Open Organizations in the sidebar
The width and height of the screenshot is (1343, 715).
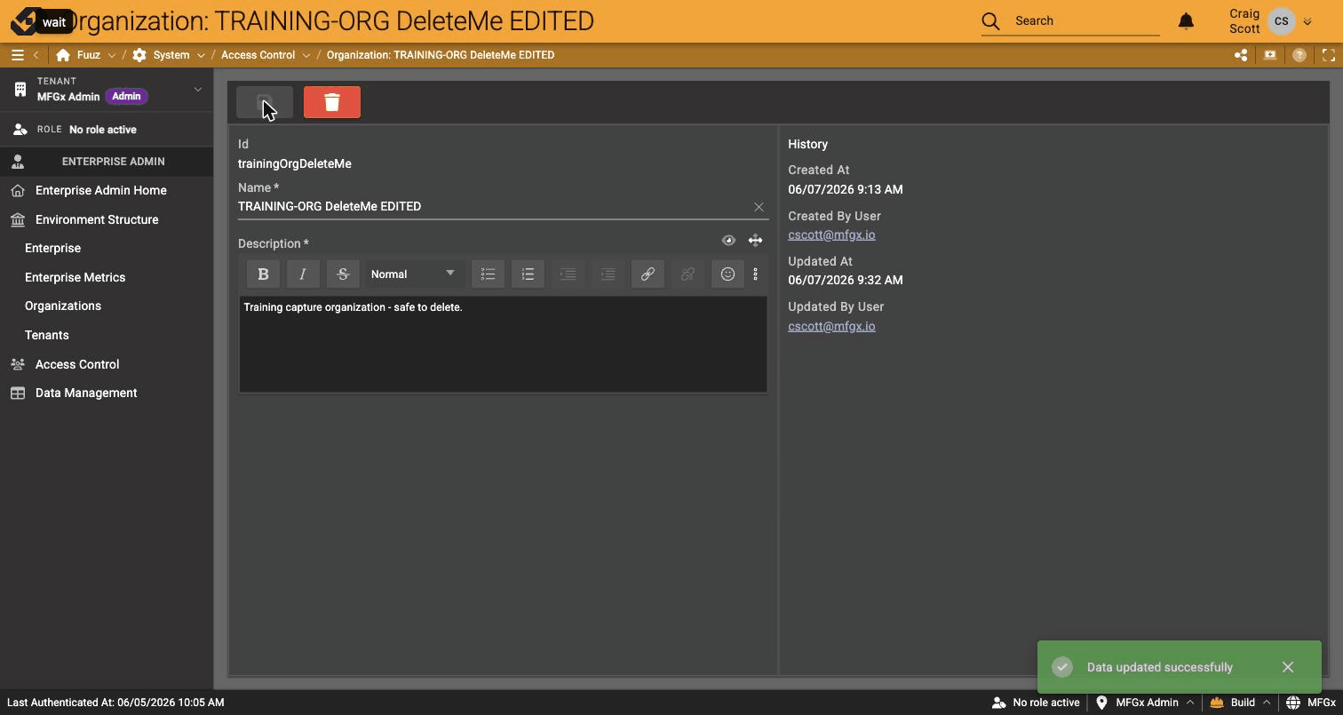63,306
